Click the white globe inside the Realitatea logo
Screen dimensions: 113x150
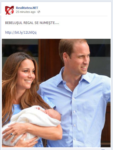tap(12, 12)
